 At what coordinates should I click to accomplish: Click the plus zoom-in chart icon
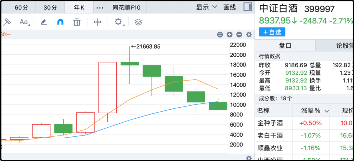tap(229, 34)
